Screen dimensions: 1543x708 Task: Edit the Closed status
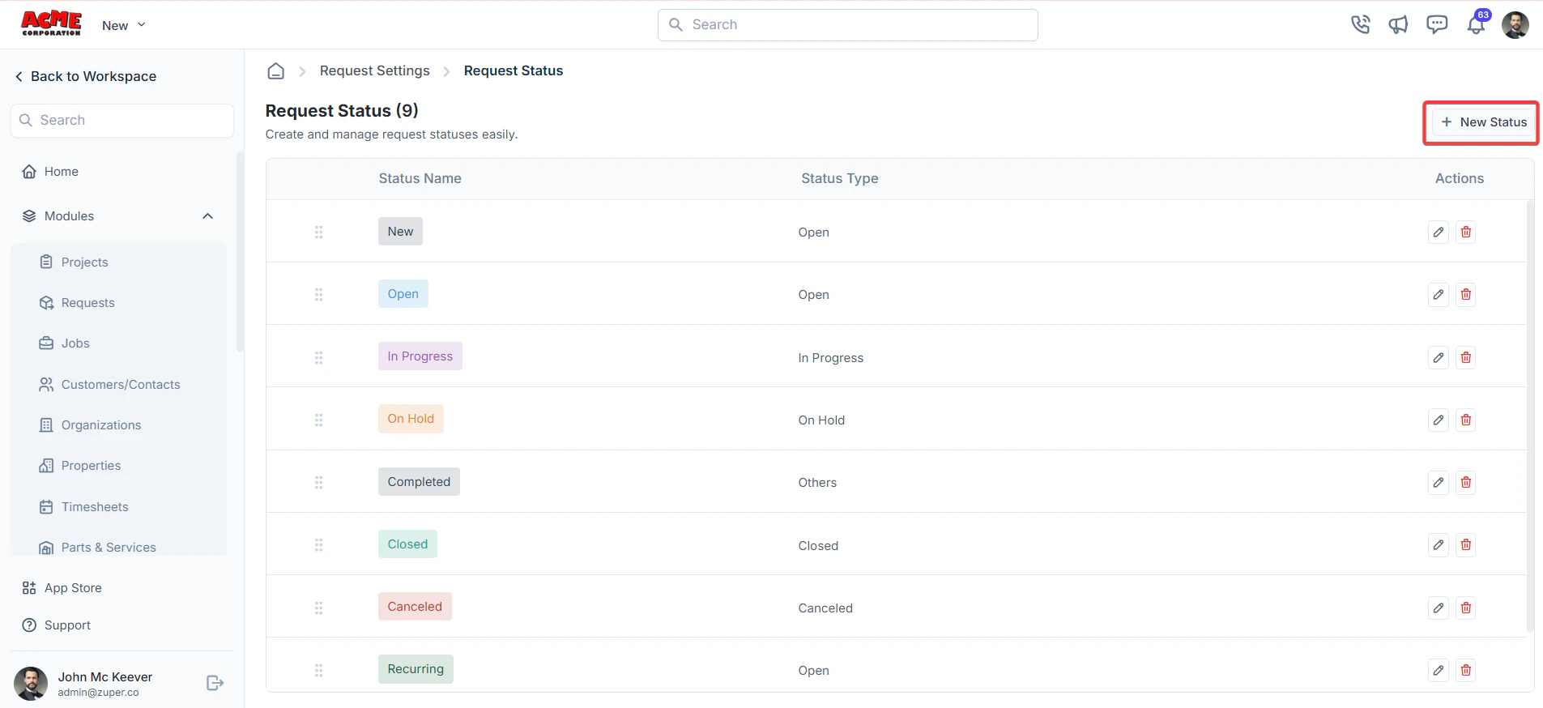pos(1439,545)
